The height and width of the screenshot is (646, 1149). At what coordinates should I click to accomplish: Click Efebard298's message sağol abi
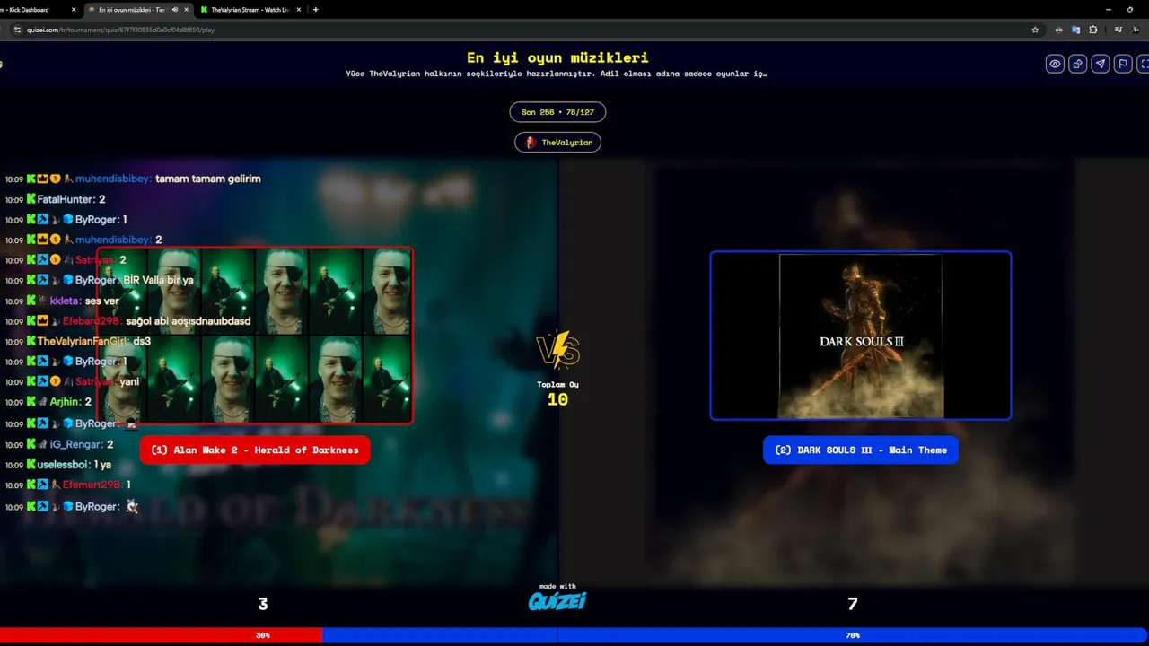point(188,321)
